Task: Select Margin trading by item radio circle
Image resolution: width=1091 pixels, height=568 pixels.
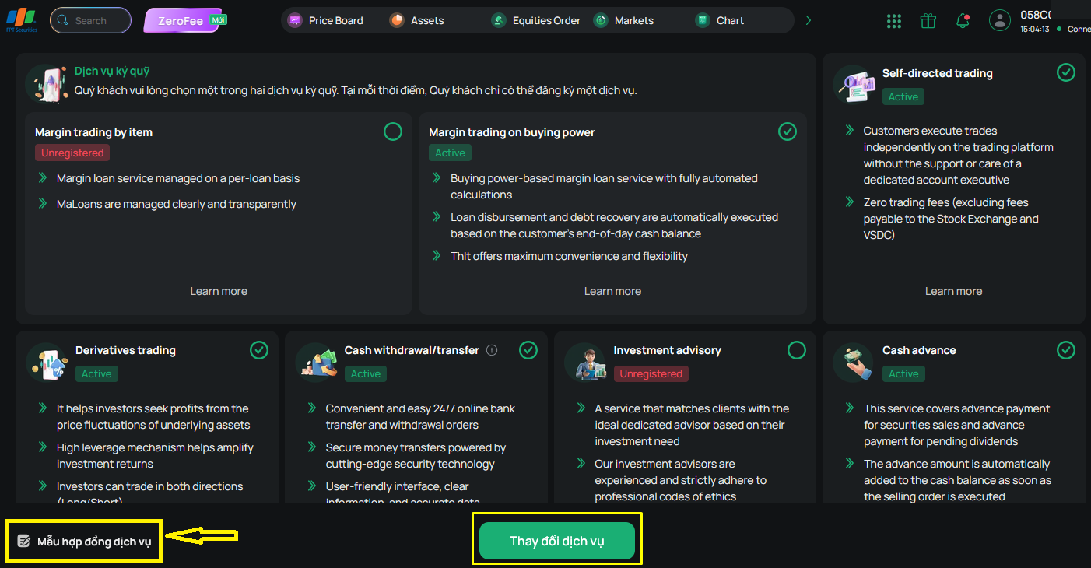Action: (393, 131)
